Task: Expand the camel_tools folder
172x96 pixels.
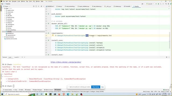Action: point(5,12)
